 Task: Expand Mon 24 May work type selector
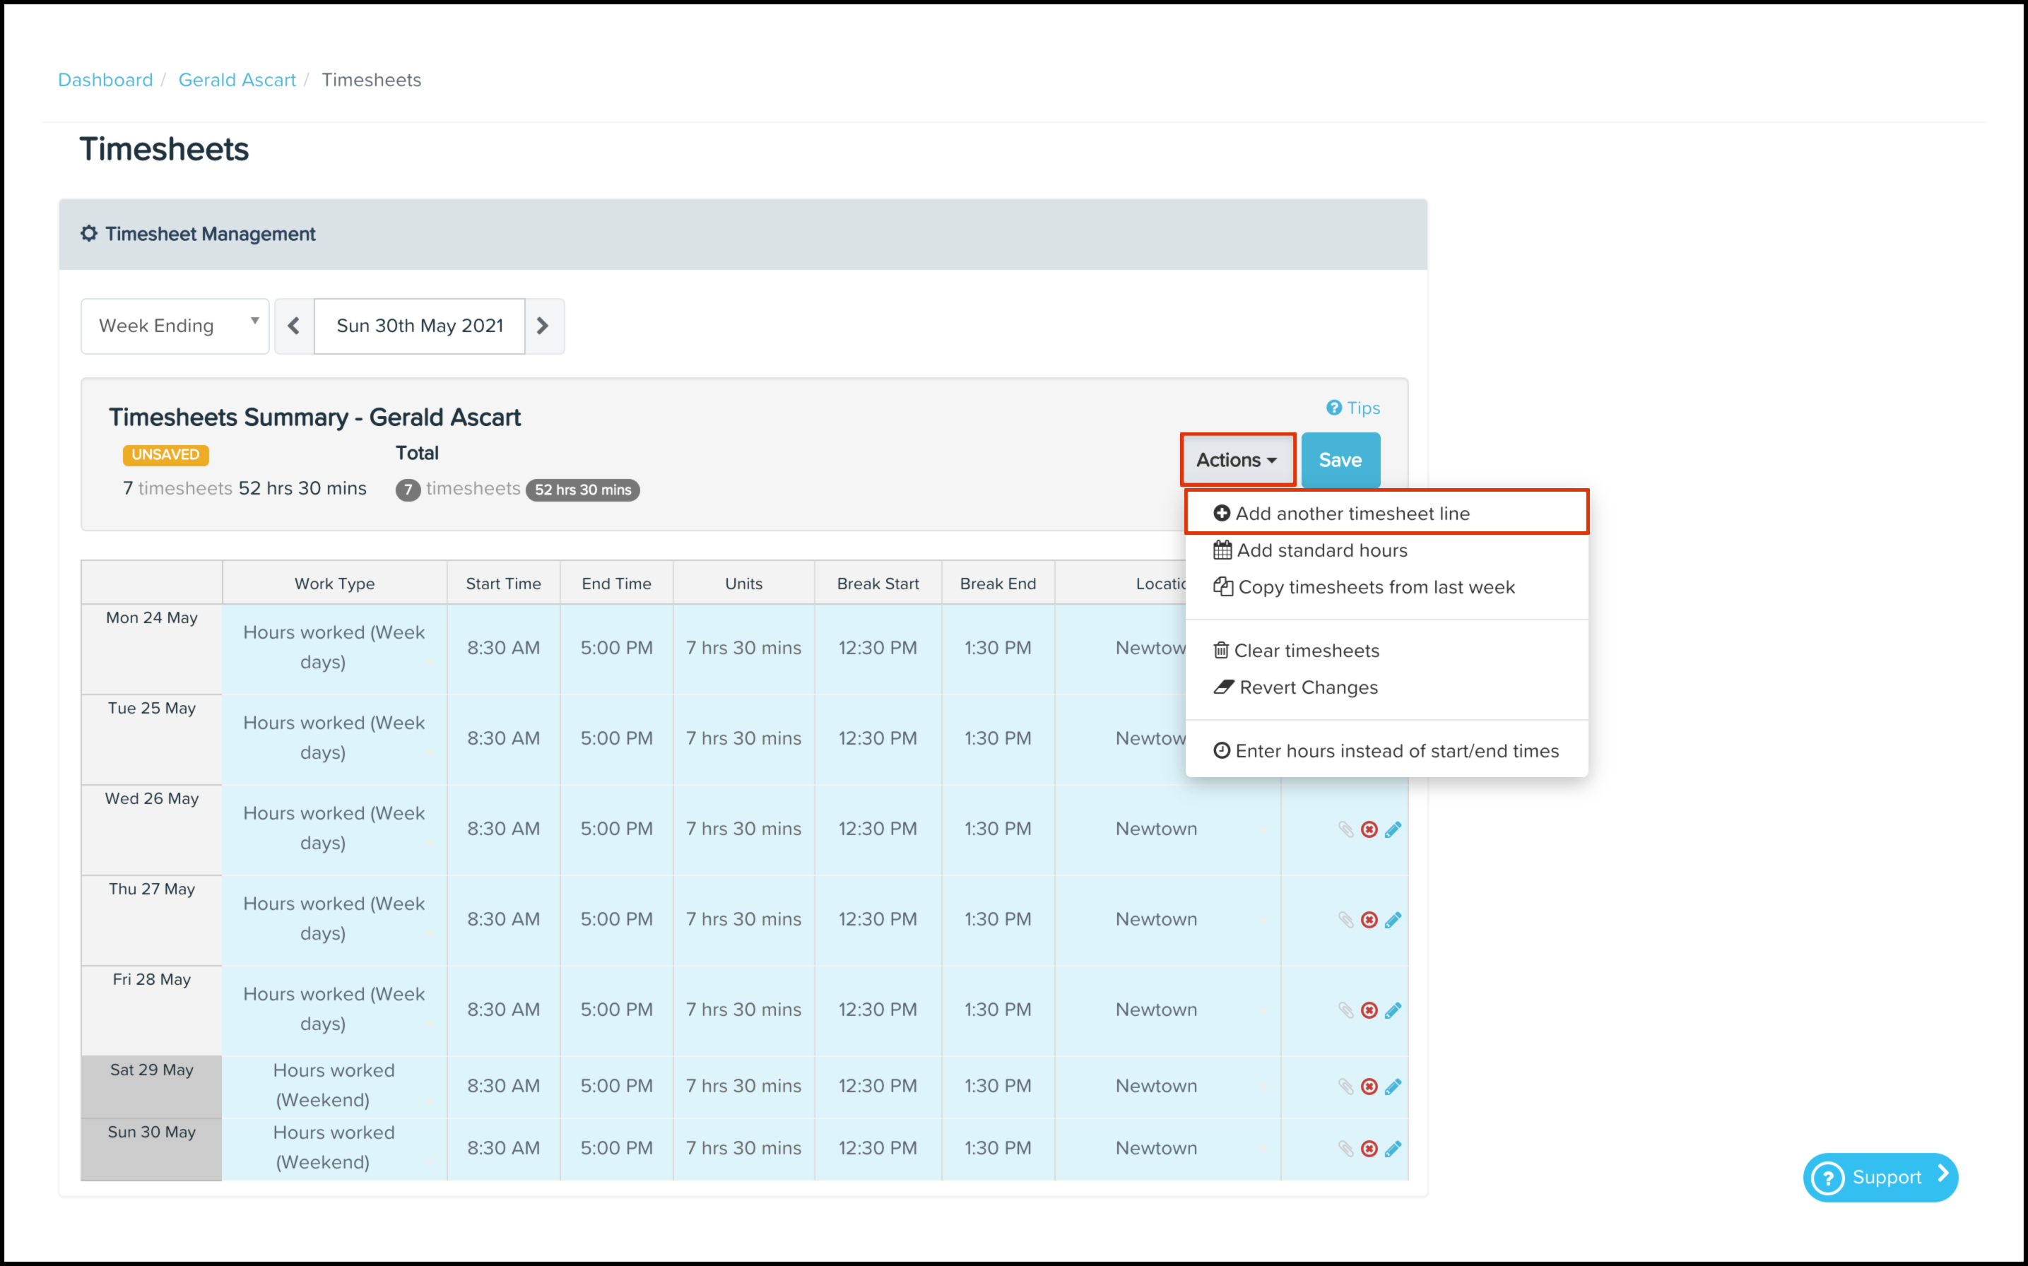334,647
